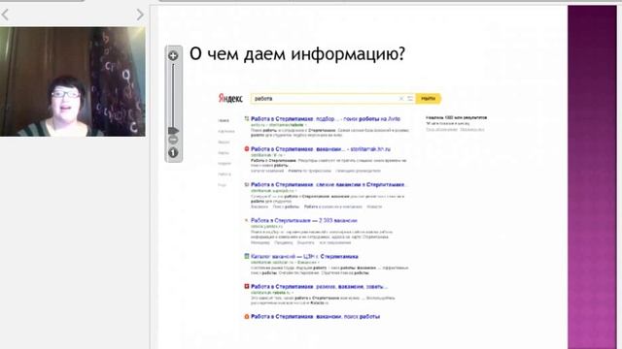Click the Avito favicon beside the first result
Image resolution: width=622 pixels, height=349 pixels.
(x=246, y=118)
